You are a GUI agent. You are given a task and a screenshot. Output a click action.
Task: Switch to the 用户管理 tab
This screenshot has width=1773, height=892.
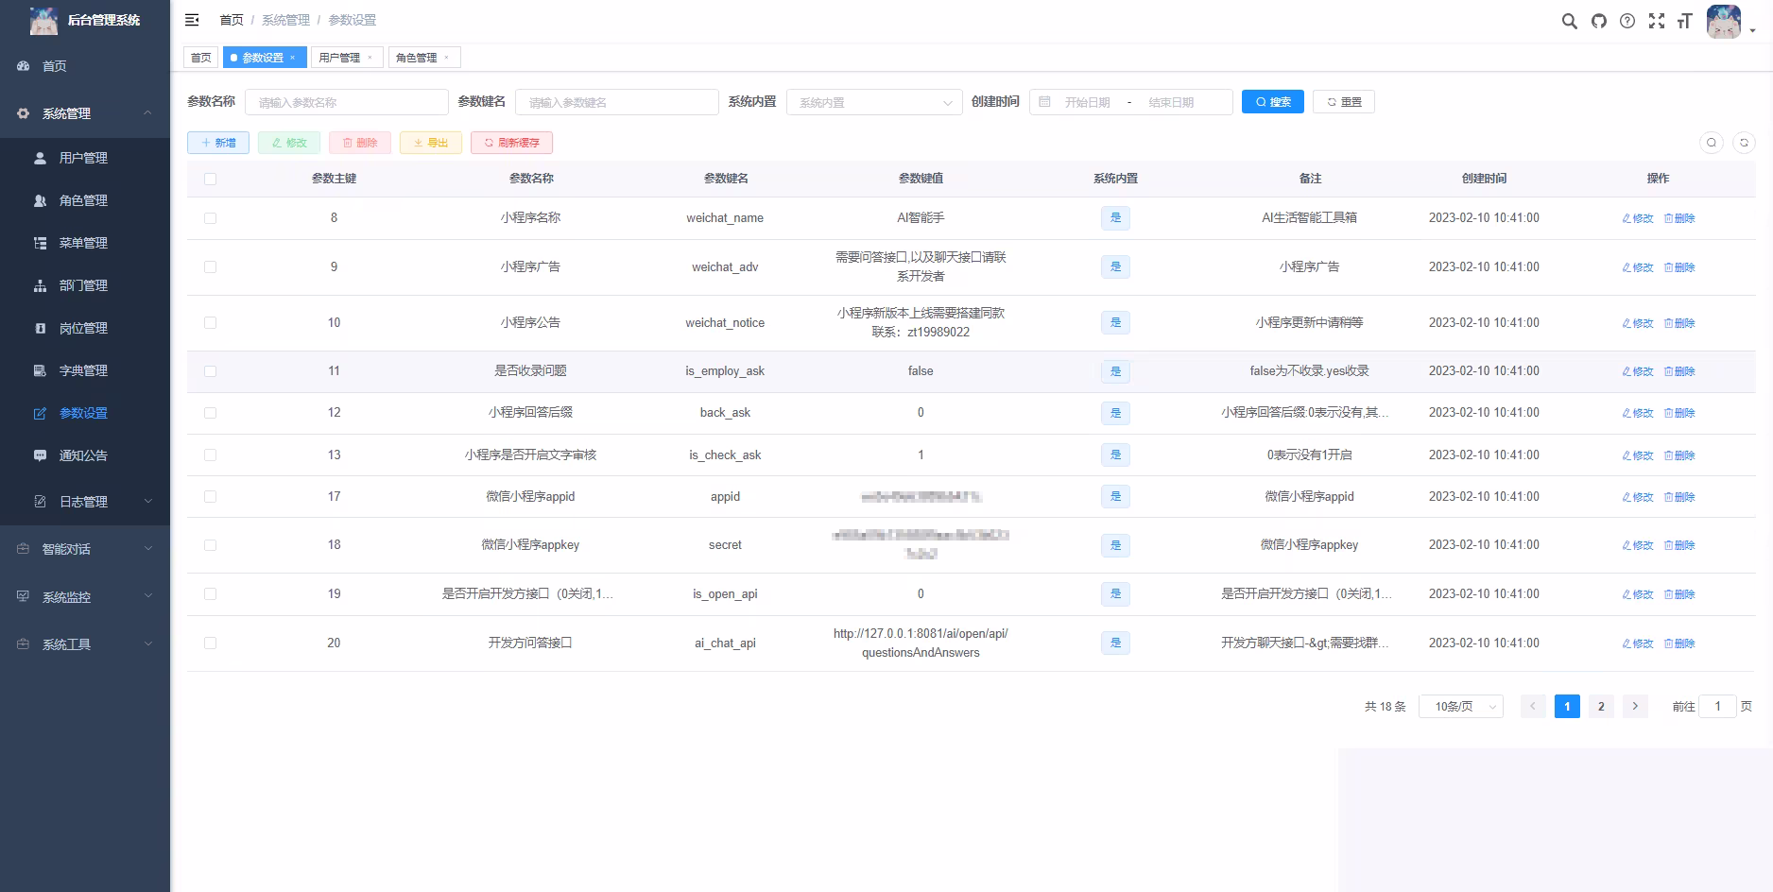coord(347,58)
